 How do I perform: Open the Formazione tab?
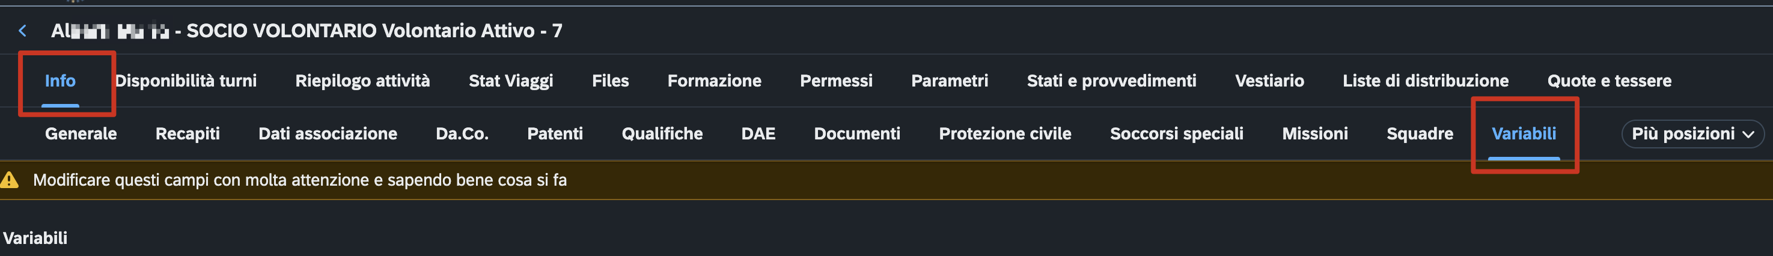click(x=714, y=81)
